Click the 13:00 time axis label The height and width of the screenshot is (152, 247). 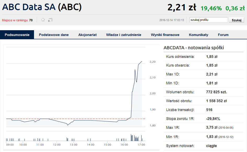click(74, 145)
